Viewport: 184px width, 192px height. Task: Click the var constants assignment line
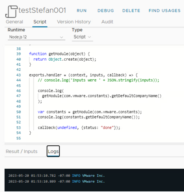90,112
